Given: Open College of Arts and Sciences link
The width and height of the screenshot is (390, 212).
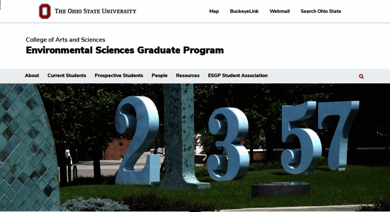Looking at the screenshot, I should tap(65, 40).
